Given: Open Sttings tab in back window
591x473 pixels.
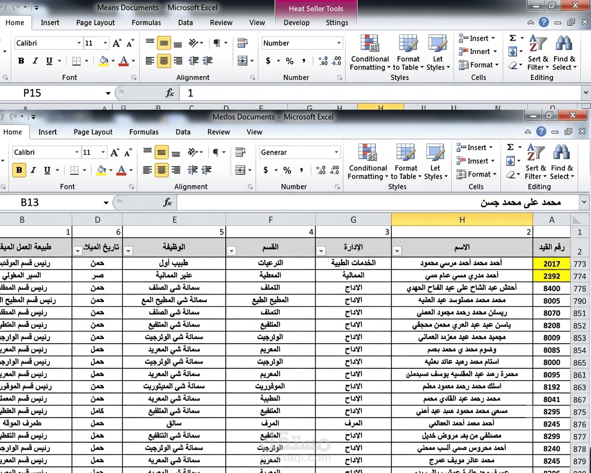Looking at the screenshot, I should point(337,23).
